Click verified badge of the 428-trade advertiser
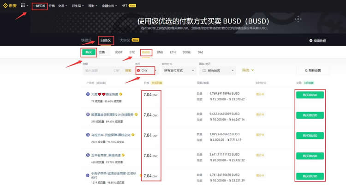The width and height of the screenshot is (346, 186). pyautogui.click(x=123, y=155)
